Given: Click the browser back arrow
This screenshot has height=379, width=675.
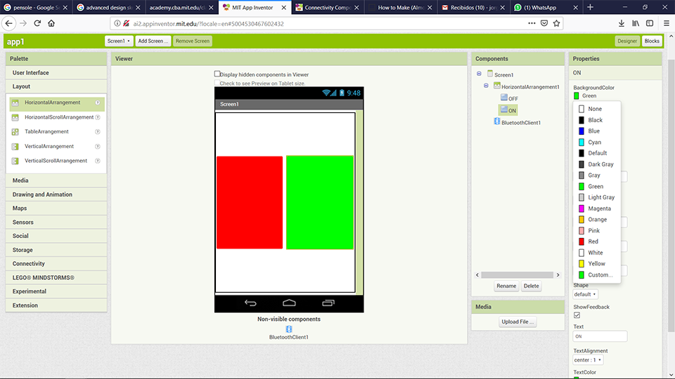Looking at the screenshot, I should 9,23.
